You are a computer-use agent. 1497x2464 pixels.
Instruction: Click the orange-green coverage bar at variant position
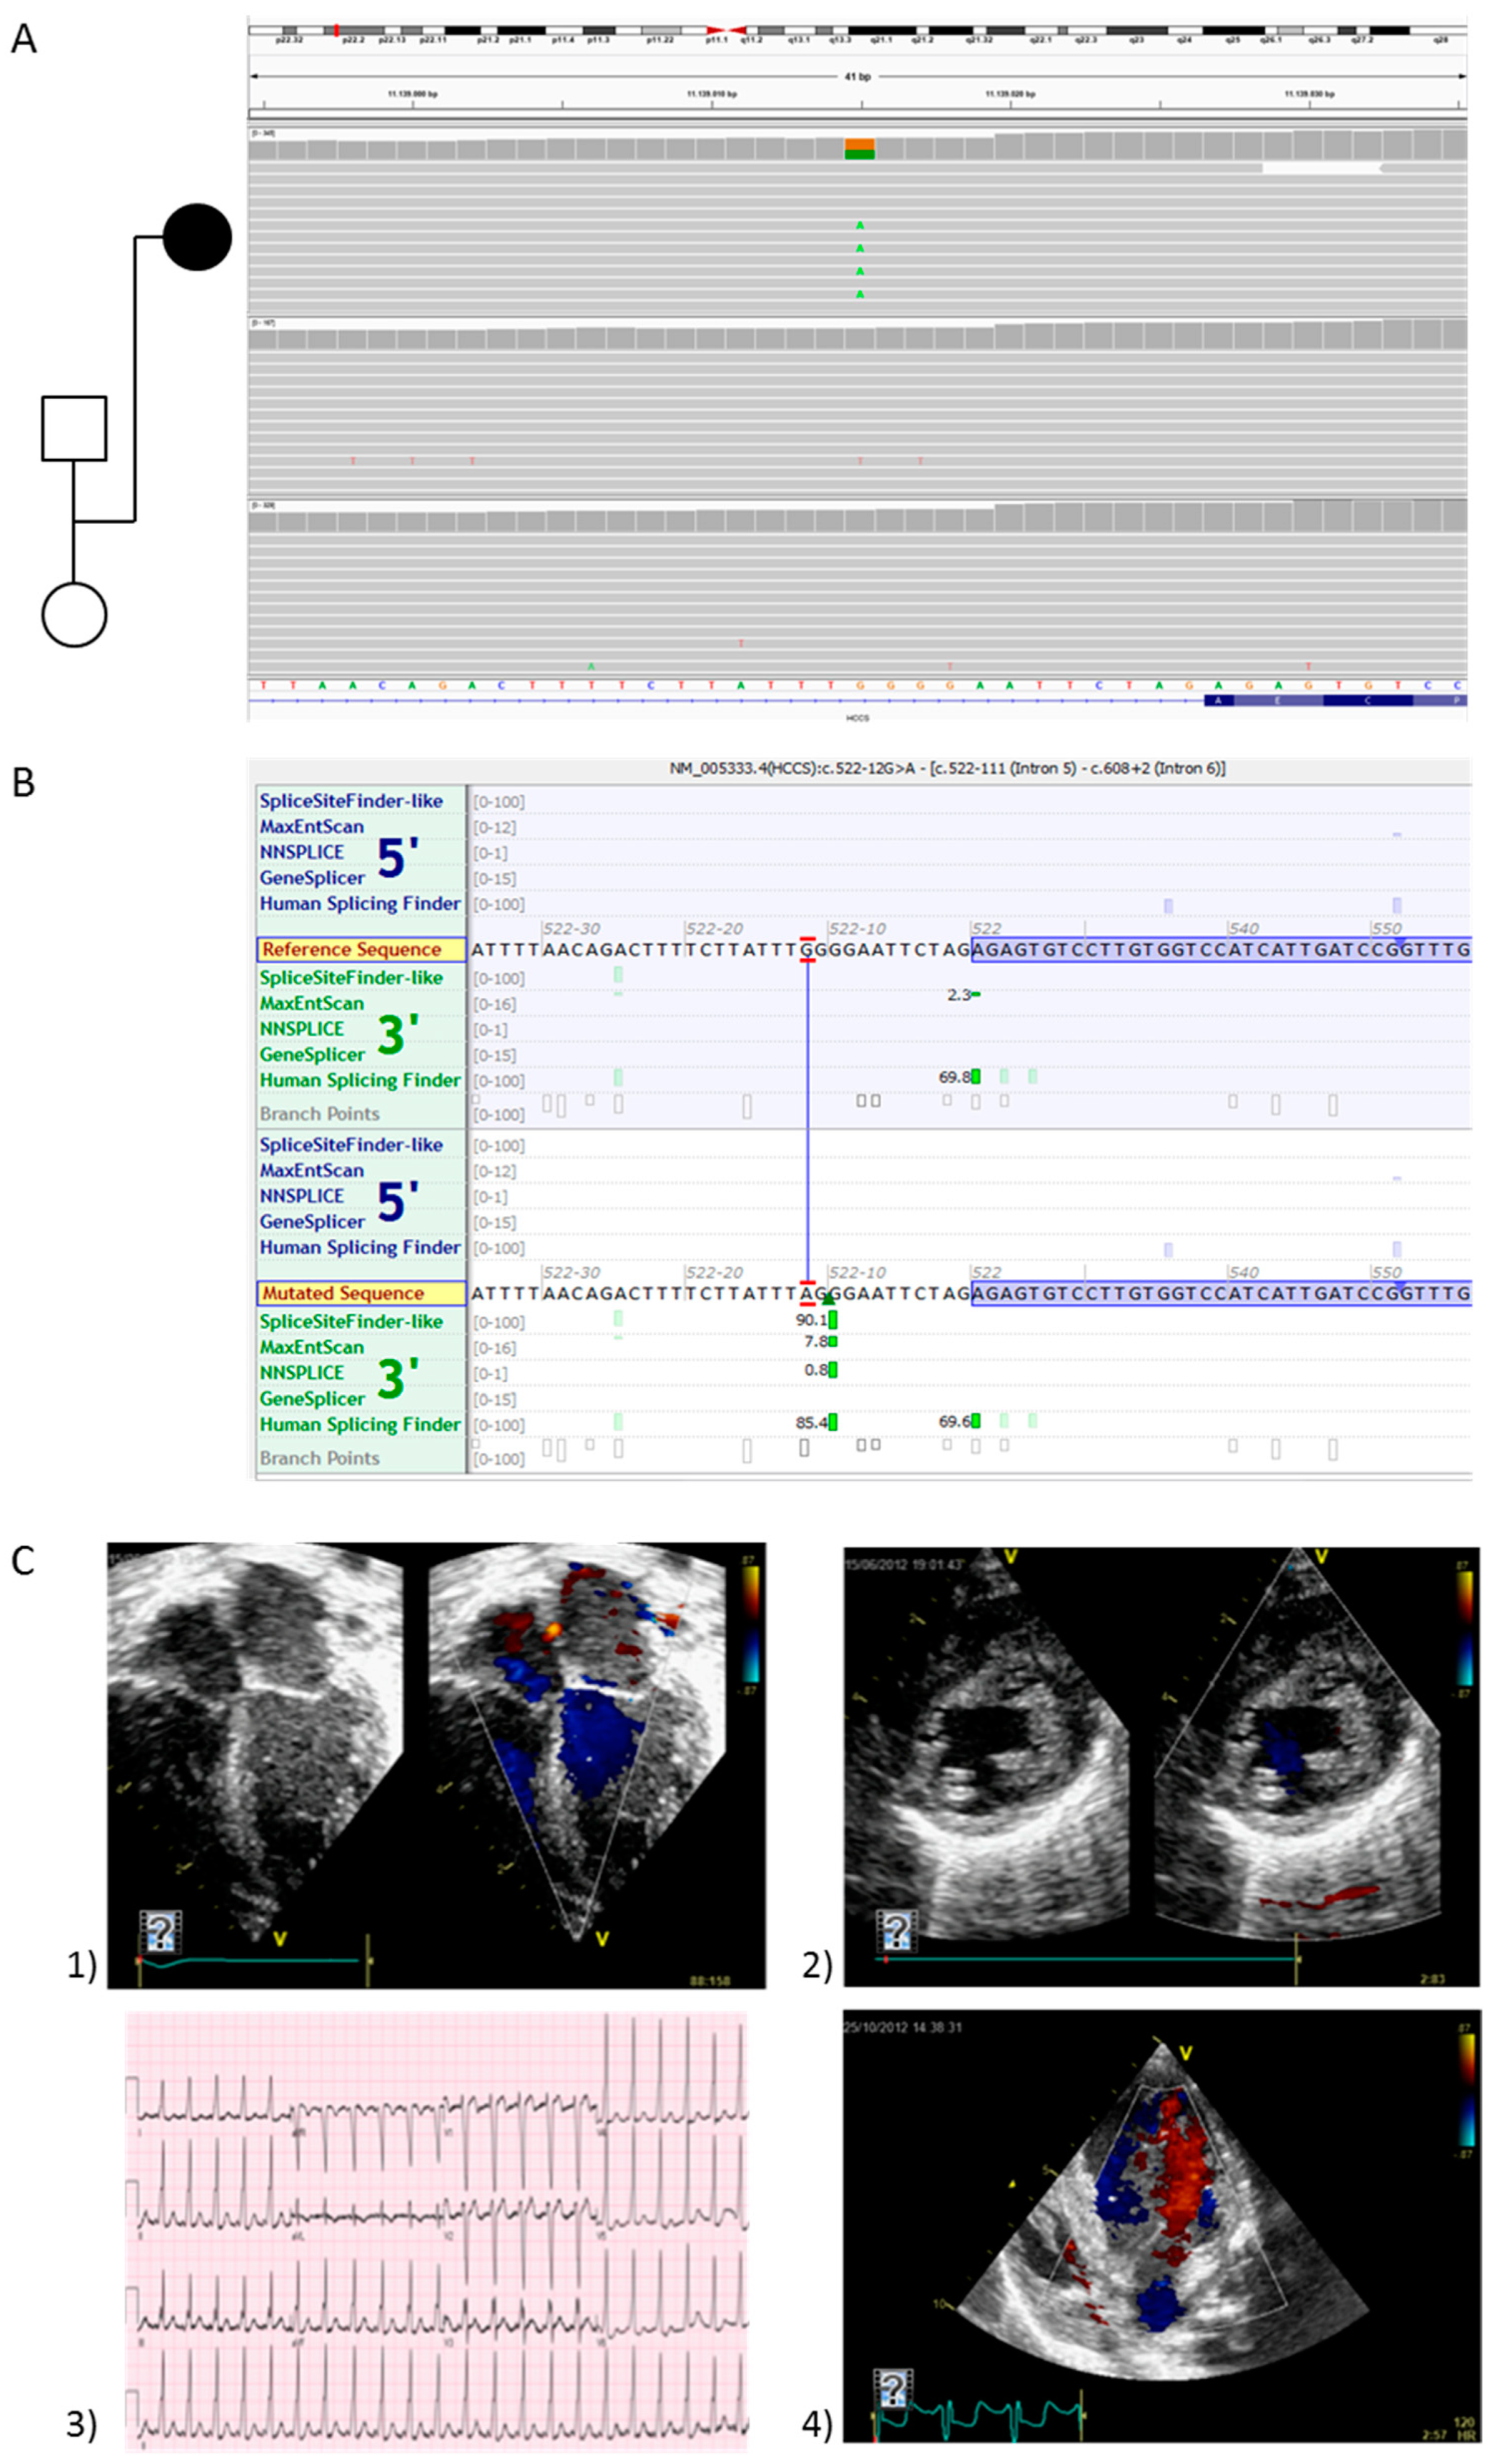tap(859, 149)
